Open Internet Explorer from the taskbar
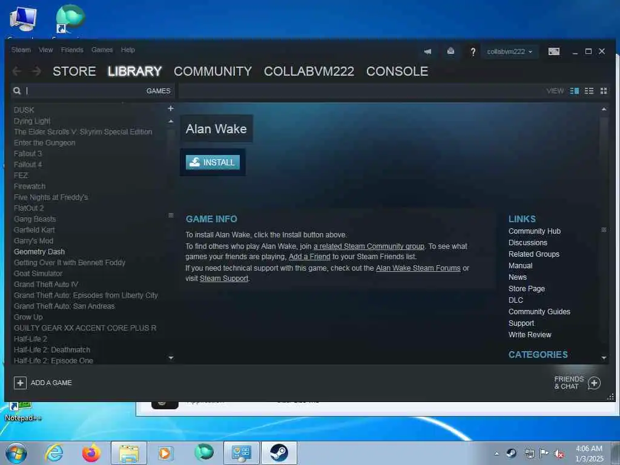Screen dimensions: 620x465 click(x=54, y=453)
